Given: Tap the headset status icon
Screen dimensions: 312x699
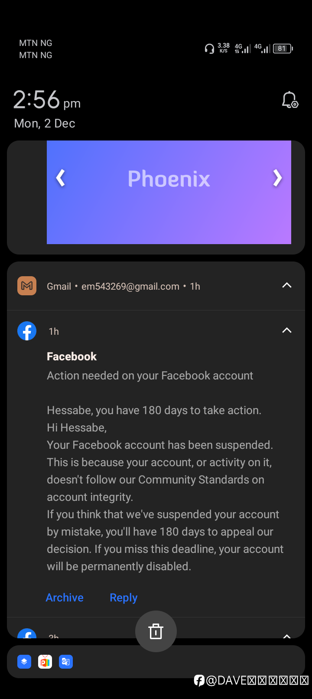Looking at the screenshot, I should tap(209, 49).
